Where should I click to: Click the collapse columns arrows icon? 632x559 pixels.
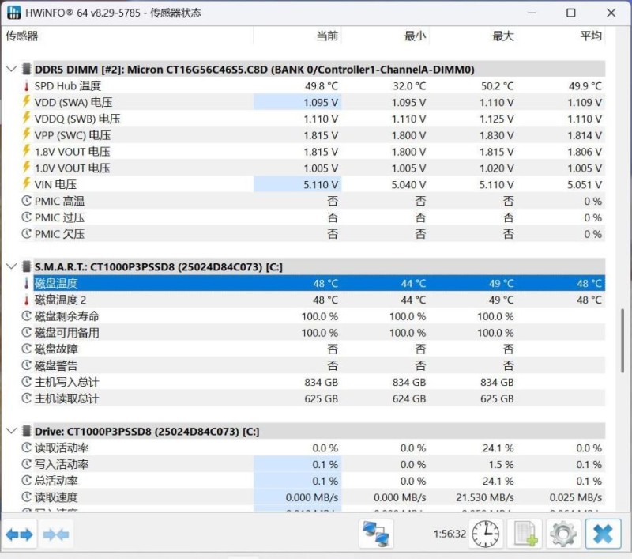point(56,534)
